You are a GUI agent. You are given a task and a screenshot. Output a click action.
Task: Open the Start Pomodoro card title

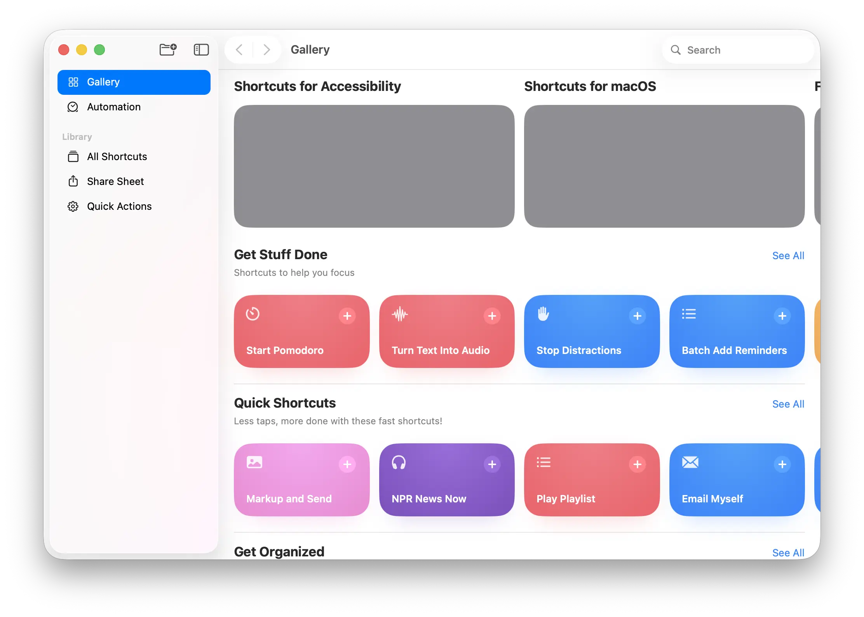click(285, 350)
